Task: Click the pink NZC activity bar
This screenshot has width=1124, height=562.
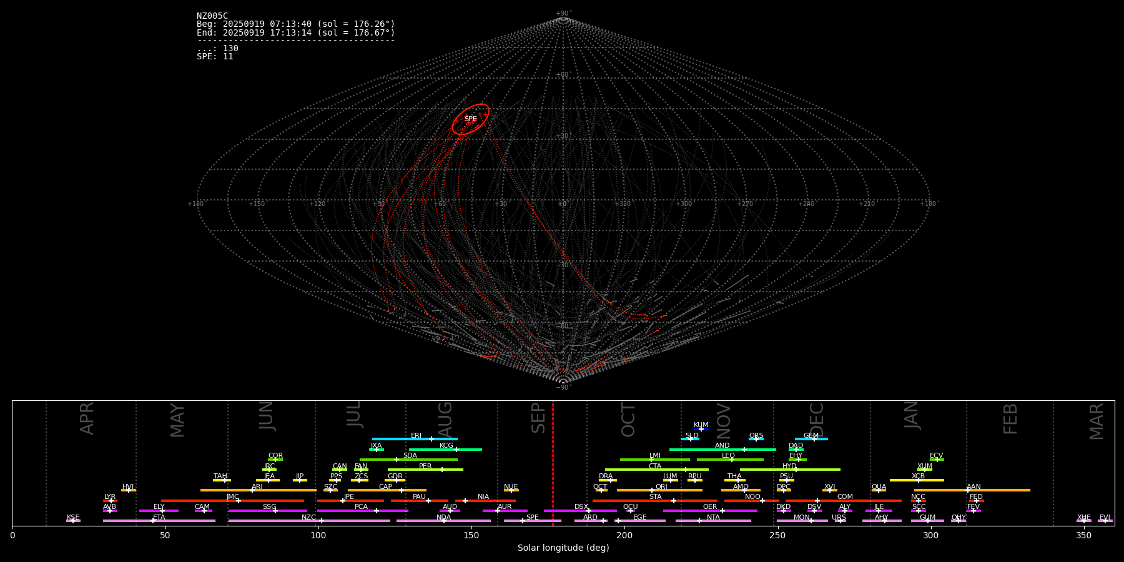Action: click(x=309, y=521)
